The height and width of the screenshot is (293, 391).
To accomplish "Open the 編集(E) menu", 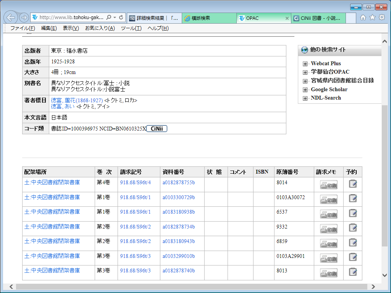I will (x=49, y=28).
